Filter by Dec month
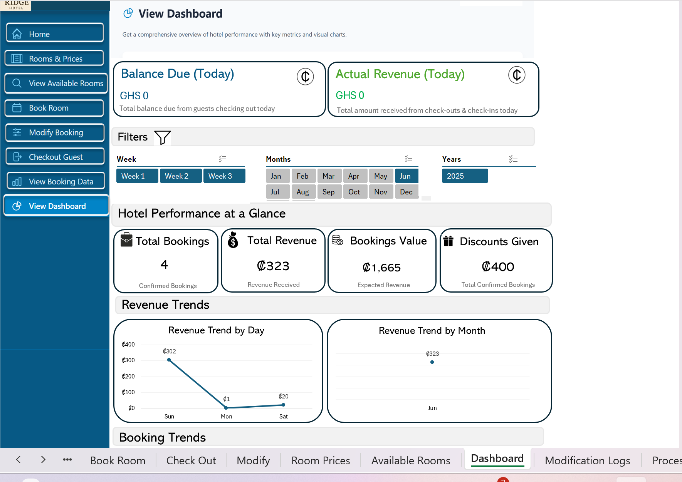Viewport: 682px width, 482px height. pyautogui.click(x=407, y=192)
